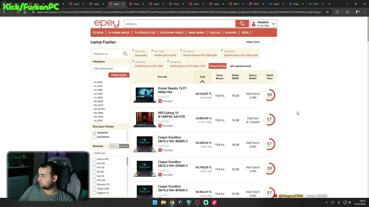Remove the RTX 5060 85W filter chip
Viewport: 369px width, 207px height.
tap(181, 50)
